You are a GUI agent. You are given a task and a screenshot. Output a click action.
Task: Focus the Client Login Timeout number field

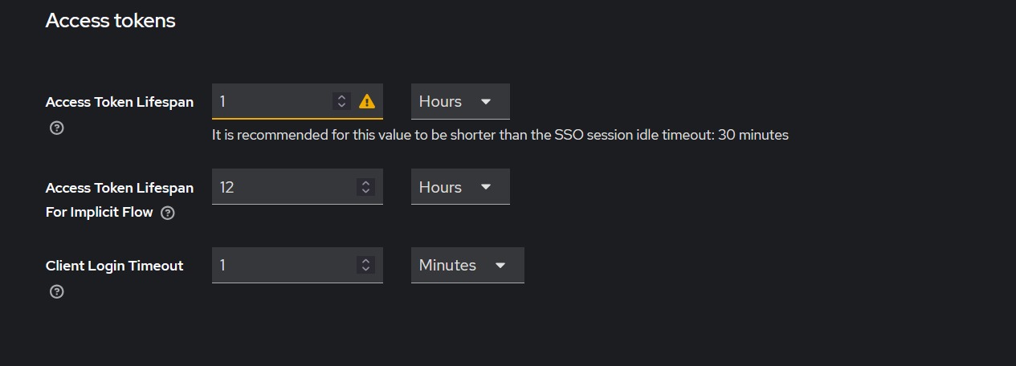point(281,265)
